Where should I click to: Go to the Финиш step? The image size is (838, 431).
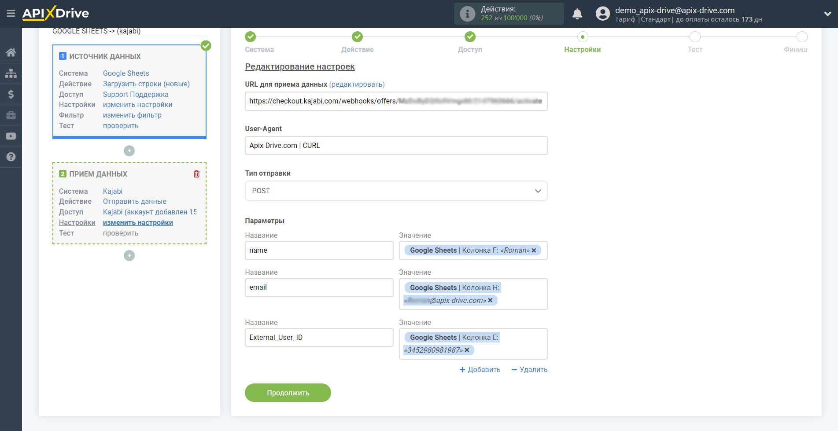802,37
